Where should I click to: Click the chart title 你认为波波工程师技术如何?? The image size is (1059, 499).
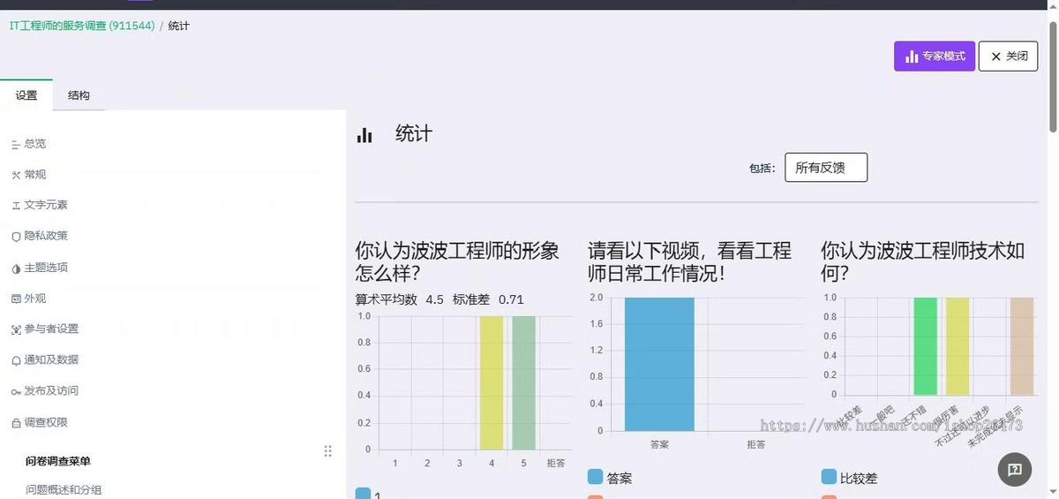tap(923, 261)
